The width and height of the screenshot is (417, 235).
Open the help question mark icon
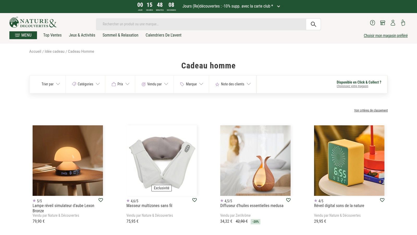click(372, 23)
